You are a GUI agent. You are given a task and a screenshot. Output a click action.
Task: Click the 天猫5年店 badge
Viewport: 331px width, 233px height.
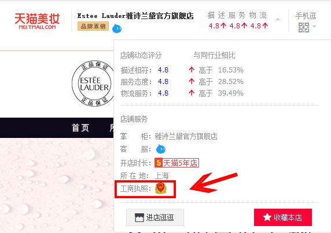pyautogui.click(x=176, y=163)
